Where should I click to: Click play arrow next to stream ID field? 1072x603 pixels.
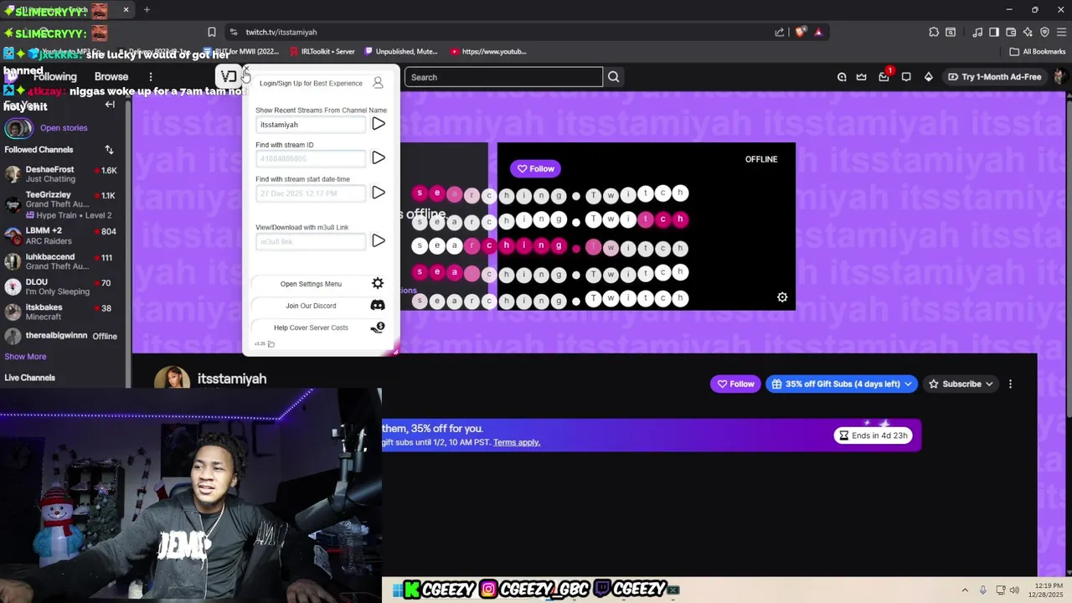point(379,157)
